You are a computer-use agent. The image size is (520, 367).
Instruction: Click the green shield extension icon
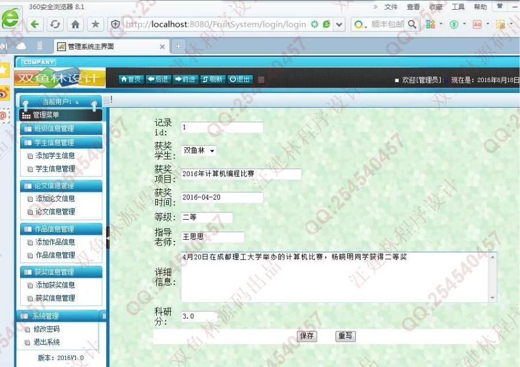click(454, 24)
